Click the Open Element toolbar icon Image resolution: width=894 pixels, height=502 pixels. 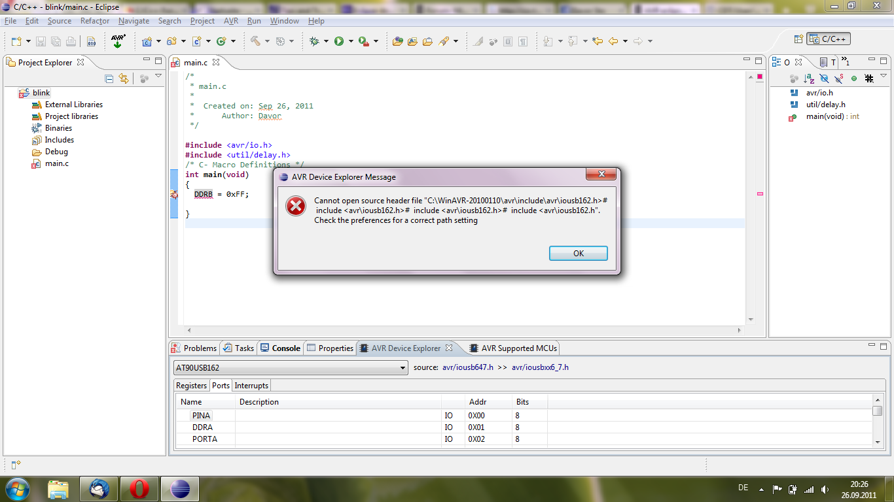[x=398, y=41]
